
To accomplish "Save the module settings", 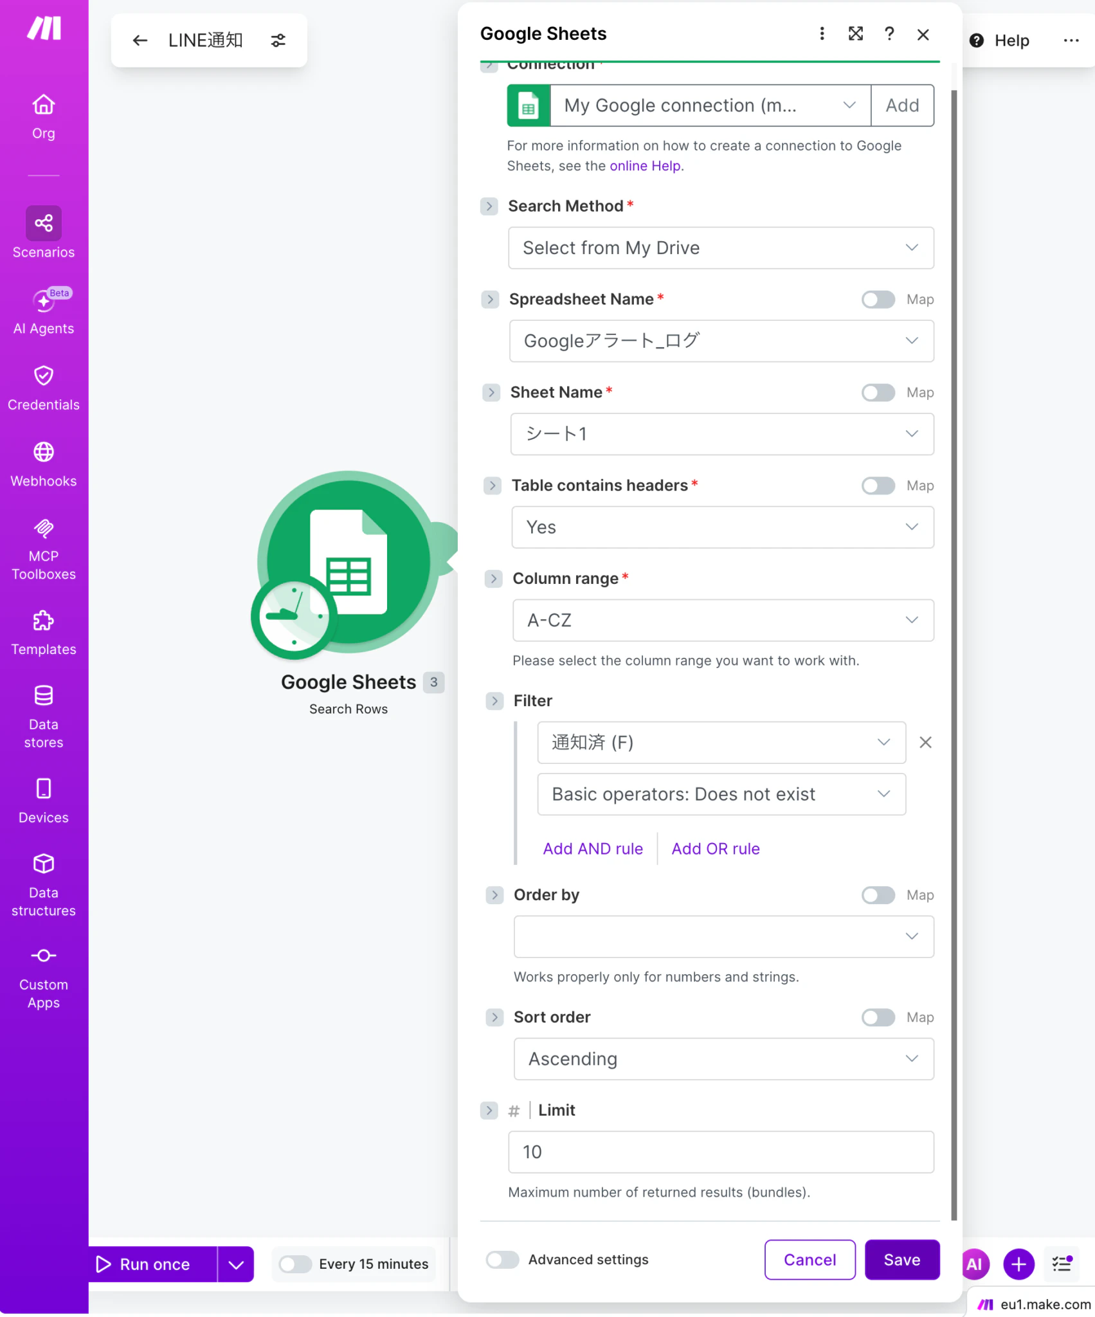I will [x=902, y=1260].
